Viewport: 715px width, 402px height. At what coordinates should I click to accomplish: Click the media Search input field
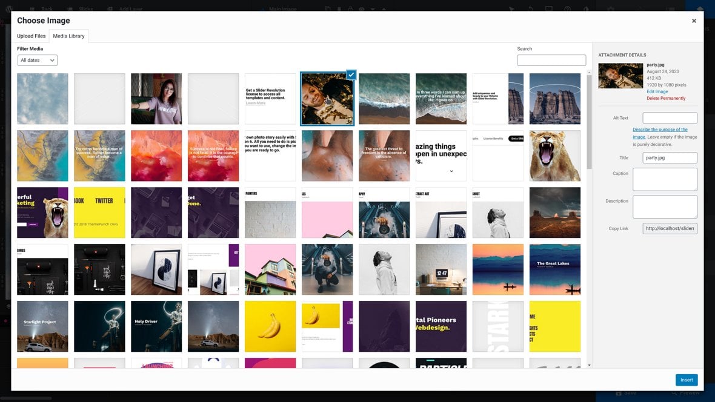tap(551, 60)
